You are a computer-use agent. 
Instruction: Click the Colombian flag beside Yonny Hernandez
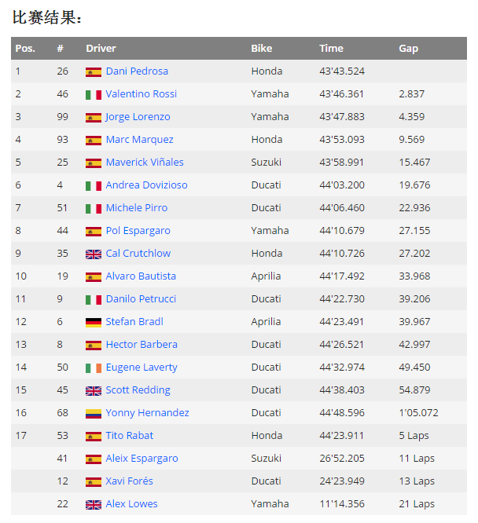94,413
